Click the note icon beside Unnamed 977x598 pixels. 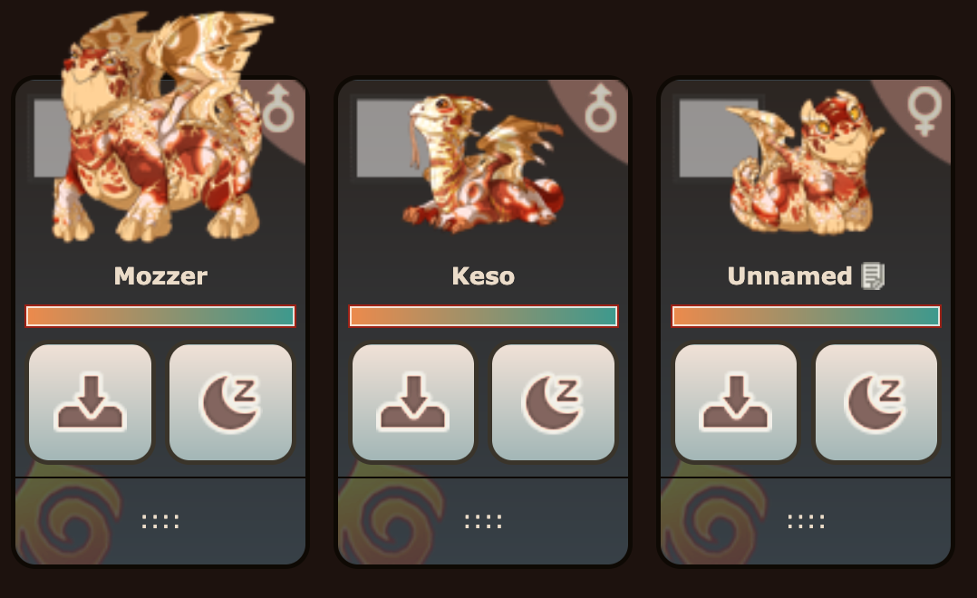[872, 276]
